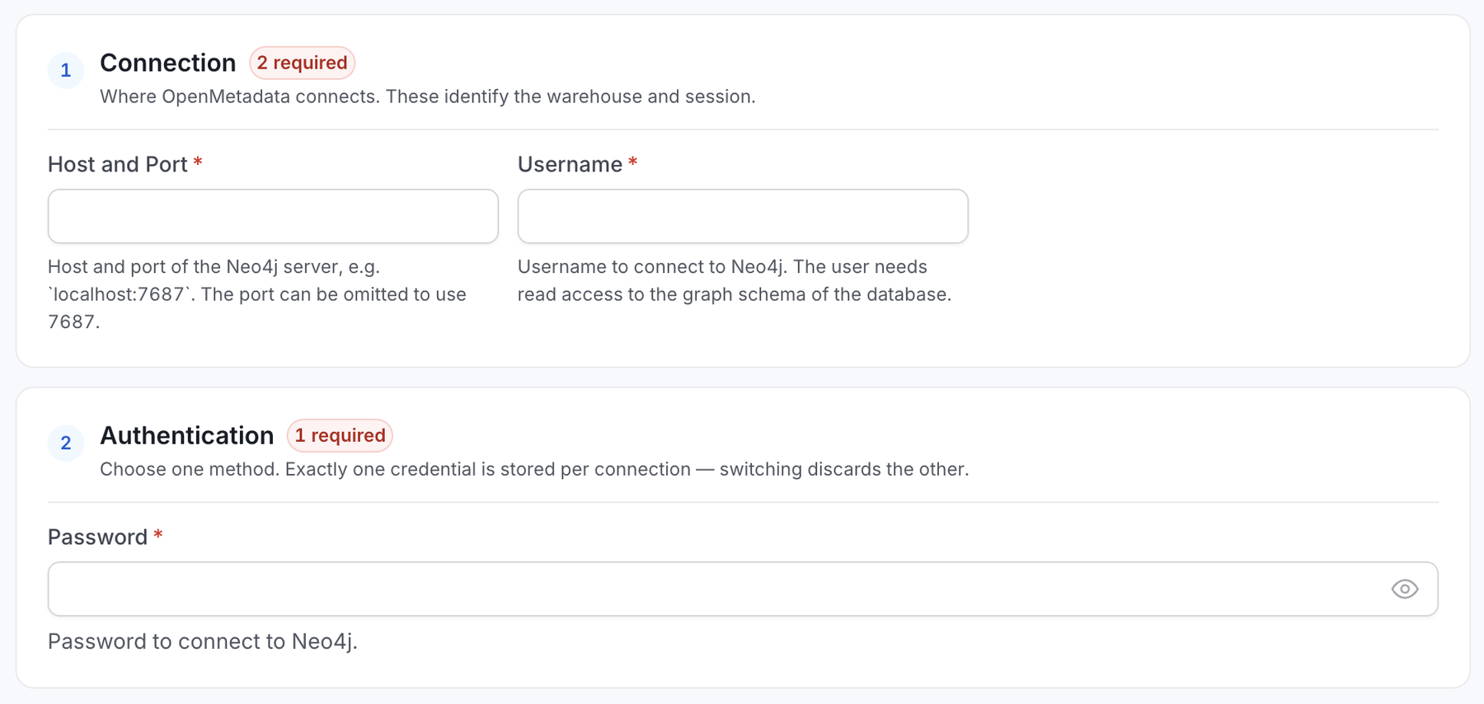Image resolution: width=1484 pixels, height=704 pixels.
Task: Click the Connection section heading
Action: point(168,63)
